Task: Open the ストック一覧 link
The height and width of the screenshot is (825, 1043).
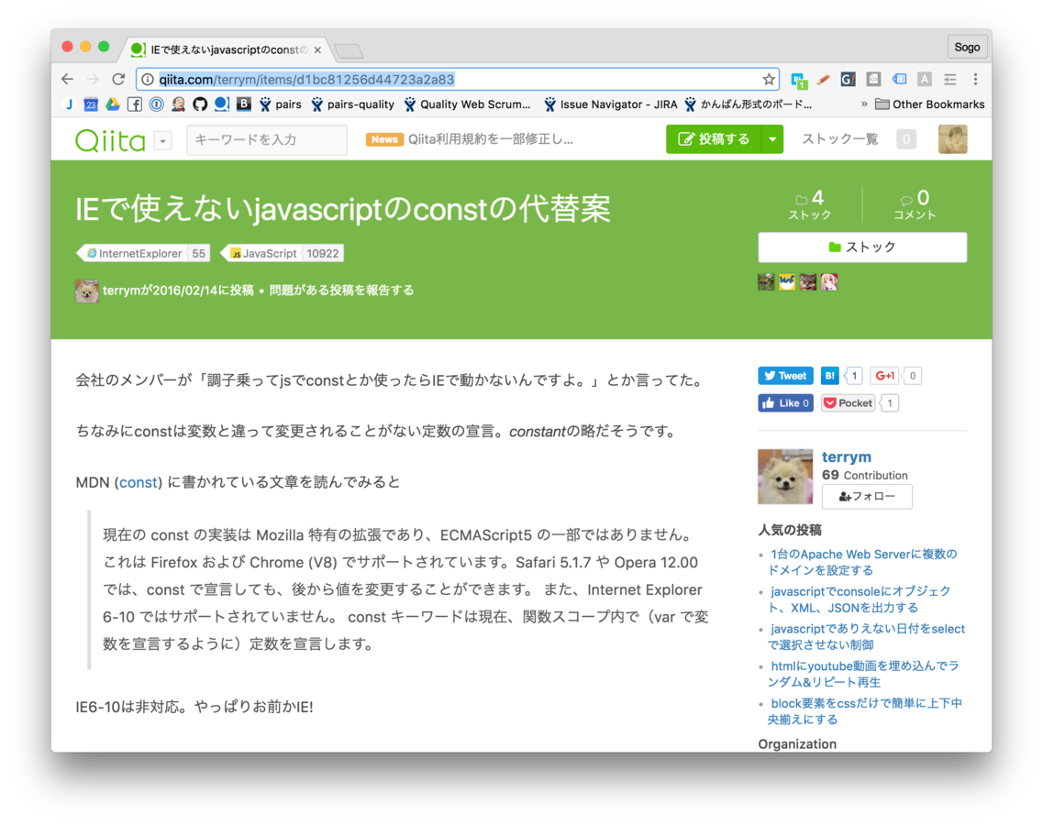Action: click(x=839, y=139)
